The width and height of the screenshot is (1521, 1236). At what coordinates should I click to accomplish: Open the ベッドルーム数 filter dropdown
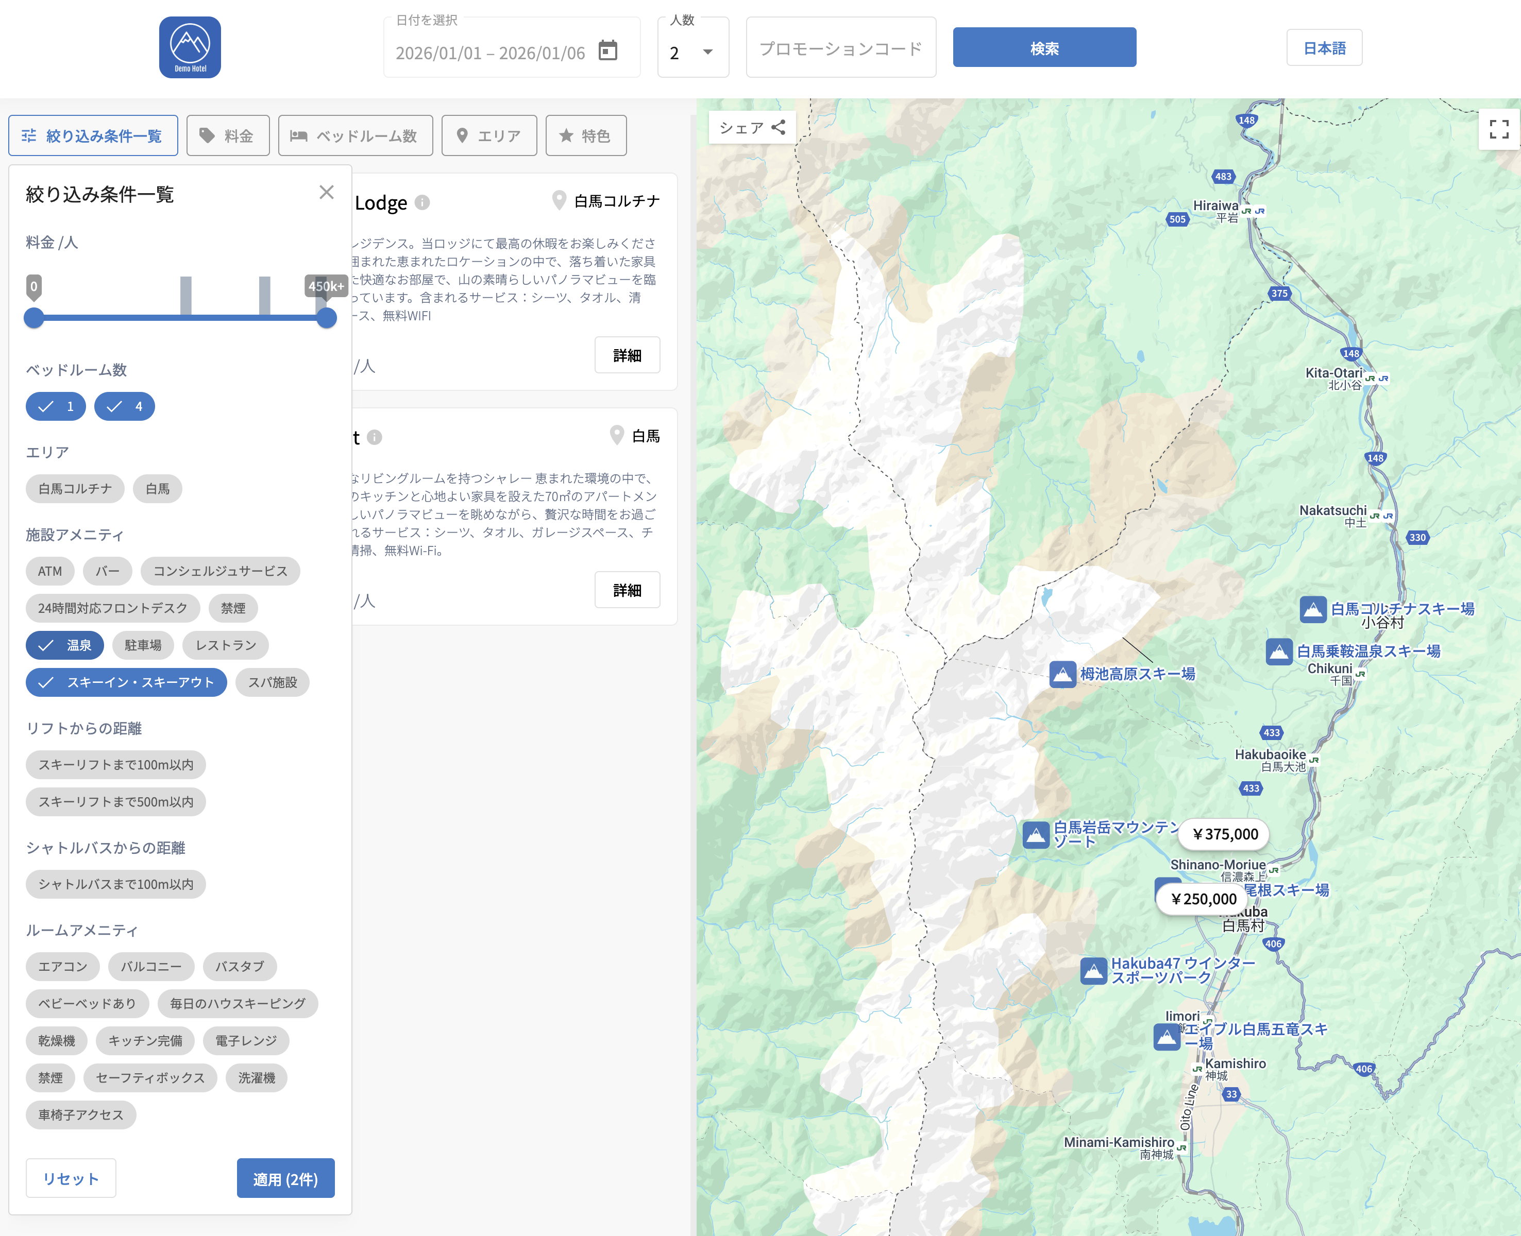pos(355,136)
